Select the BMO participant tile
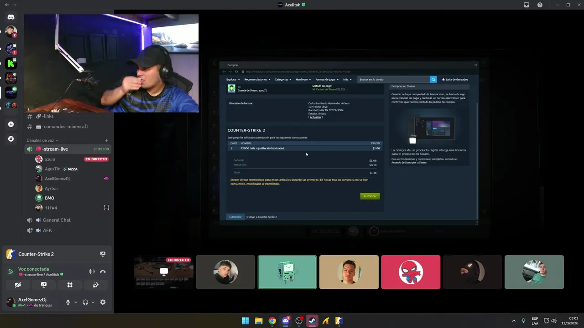The image size is (584, 328). 287,272
